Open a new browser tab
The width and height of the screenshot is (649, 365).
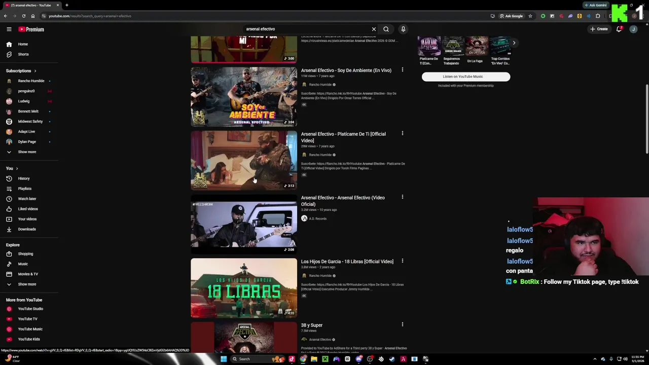pos(66,5)
